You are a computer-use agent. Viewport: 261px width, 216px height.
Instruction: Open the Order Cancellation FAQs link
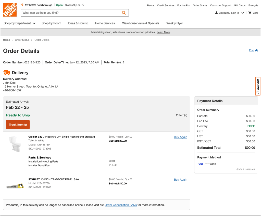point(121,205)
